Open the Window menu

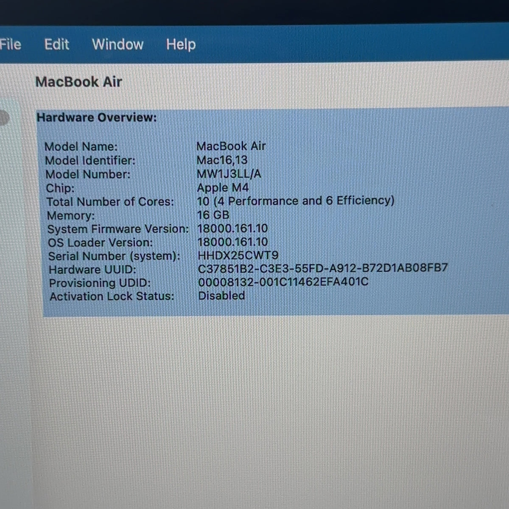(118, 44)
